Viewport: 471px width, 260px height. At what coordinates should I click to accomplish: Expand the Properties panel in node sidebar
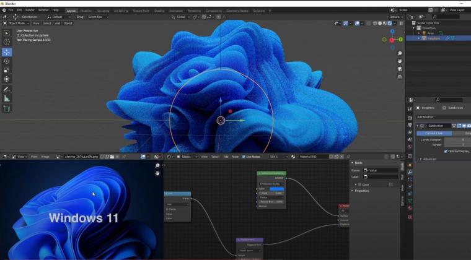[x=361, y=191]
